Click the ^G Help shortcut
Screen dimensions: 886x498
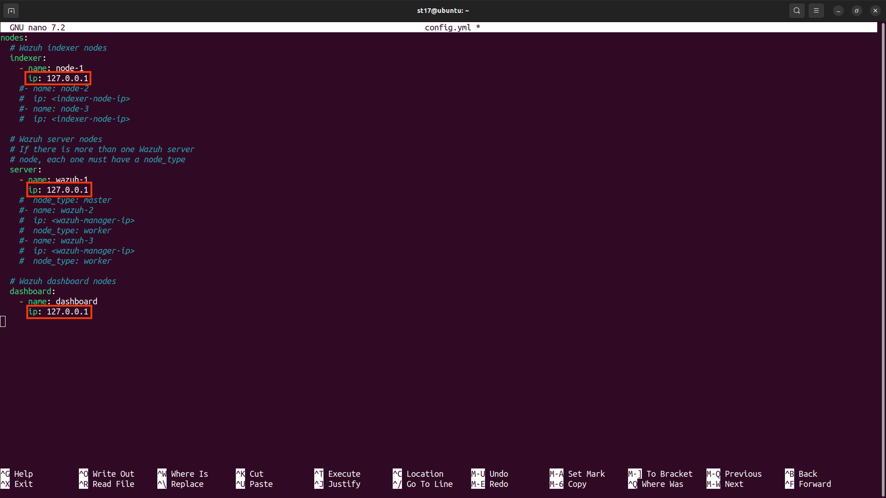[x=17, y=474]
